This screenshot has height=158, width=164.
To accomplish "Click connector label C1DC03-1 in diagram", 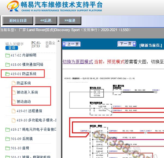I will (x=127, y=90).
